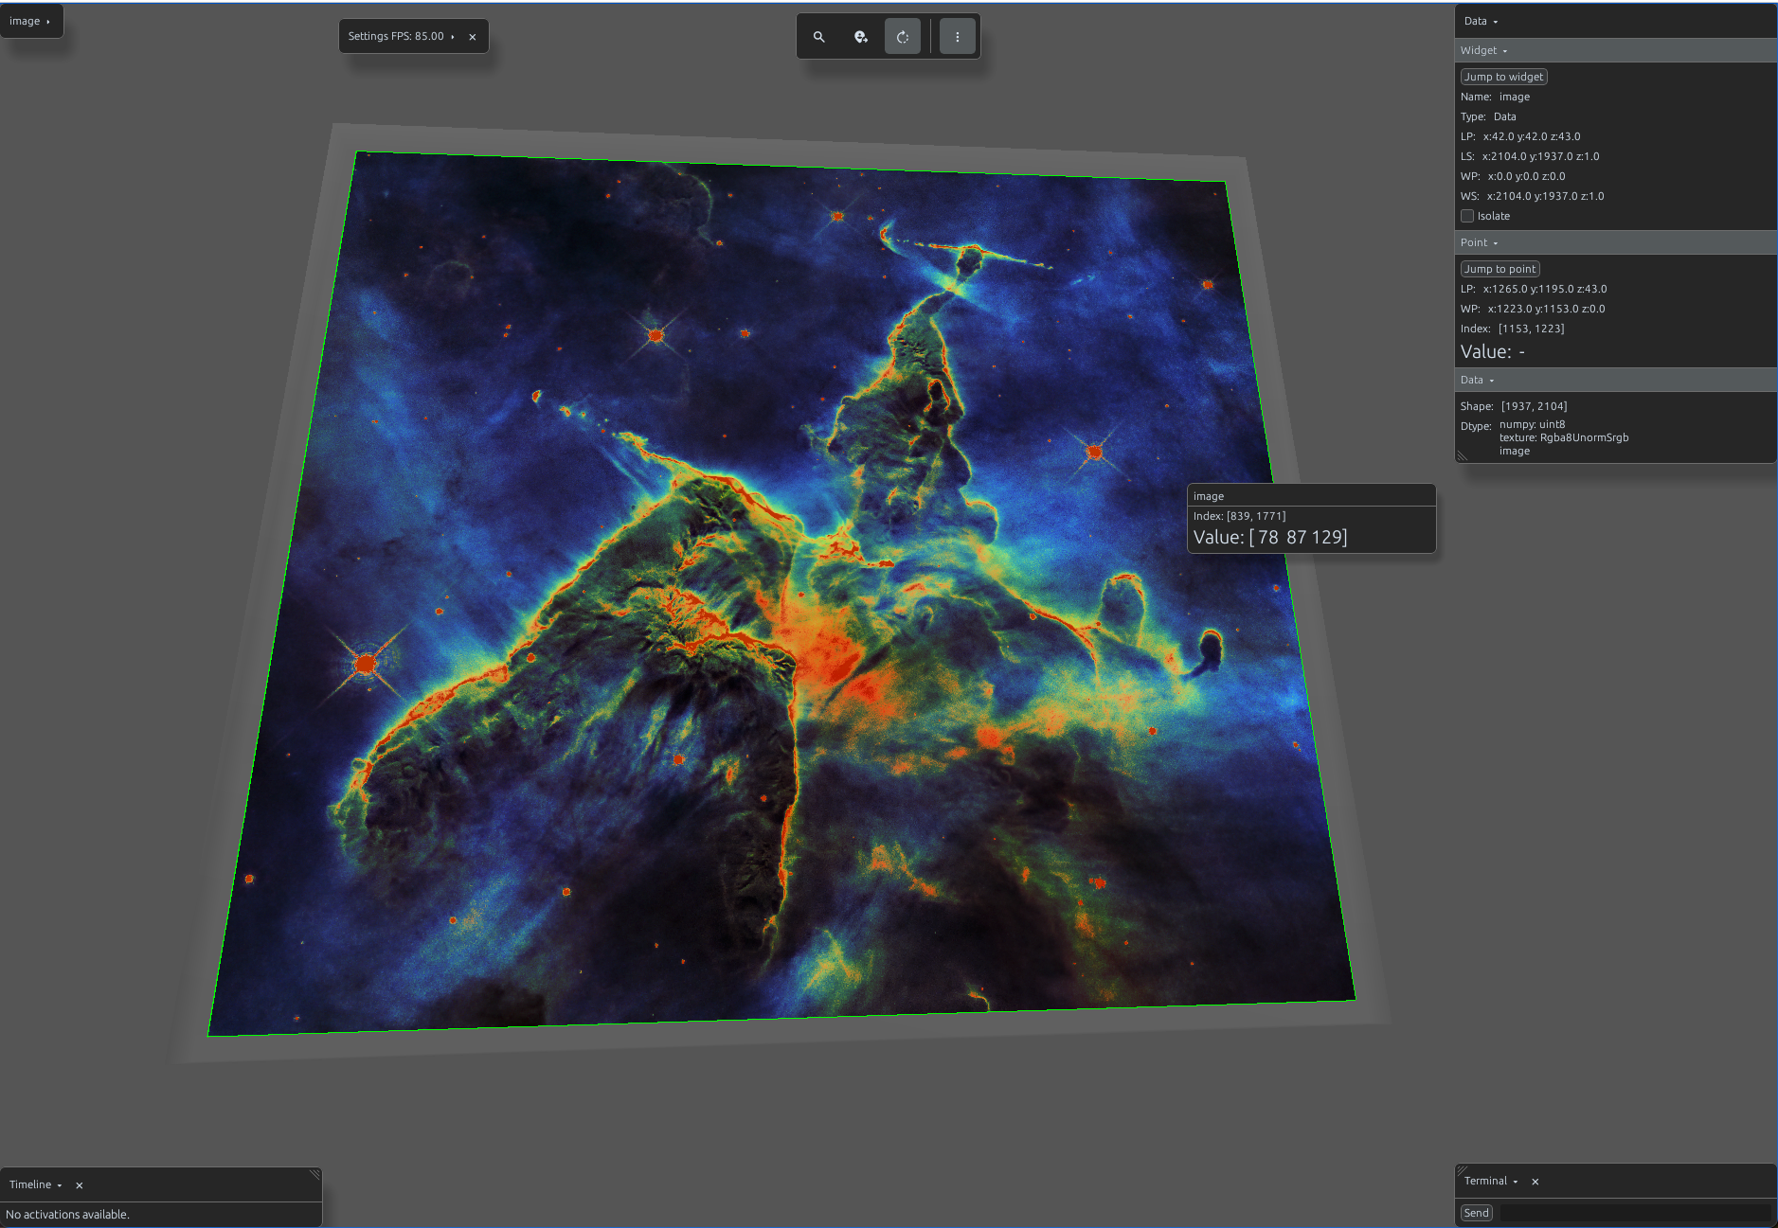Click the 'Name: image' row
The width and height of the screenshot is (1778, 1228).
coord(1496,97)
